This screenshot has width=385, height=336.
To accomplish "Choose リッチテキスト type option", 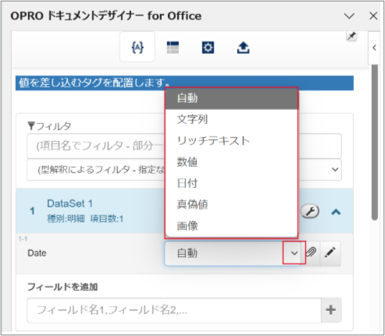I will click(231, 141).
